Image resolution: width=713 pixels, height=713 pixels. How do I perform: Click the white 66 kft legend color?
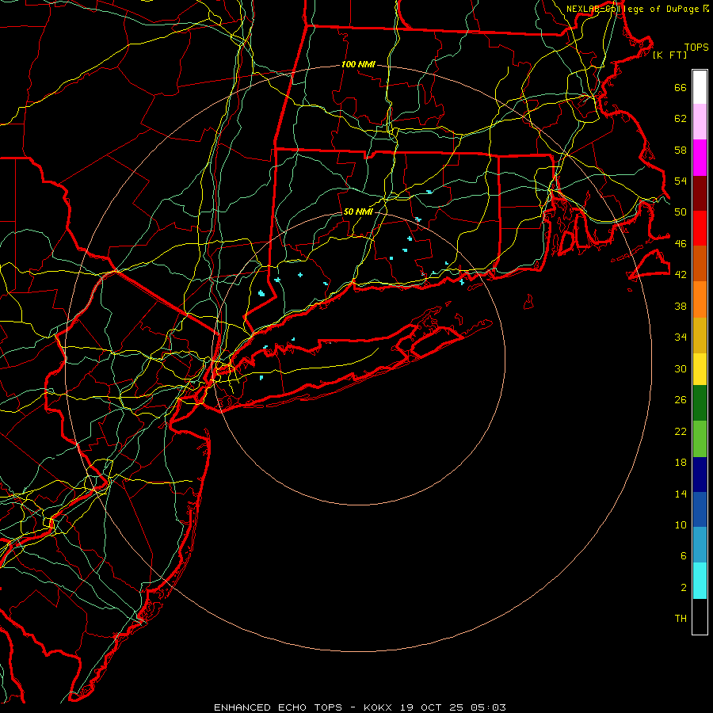(700, 87)
